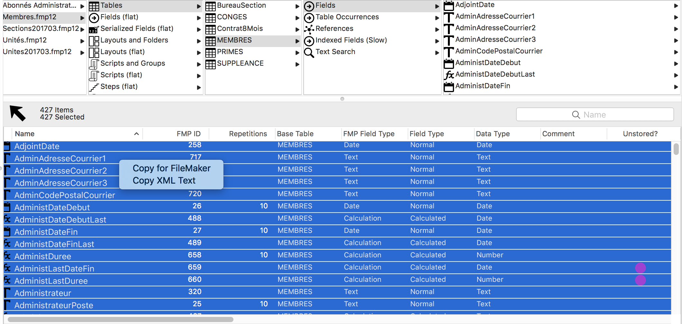
Task: Select AdminAdresseCourrier3 in browser column
Action: point(495,40)
